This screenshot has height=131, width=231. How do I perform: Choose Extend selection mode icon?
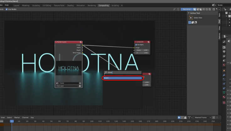[193, 22]
